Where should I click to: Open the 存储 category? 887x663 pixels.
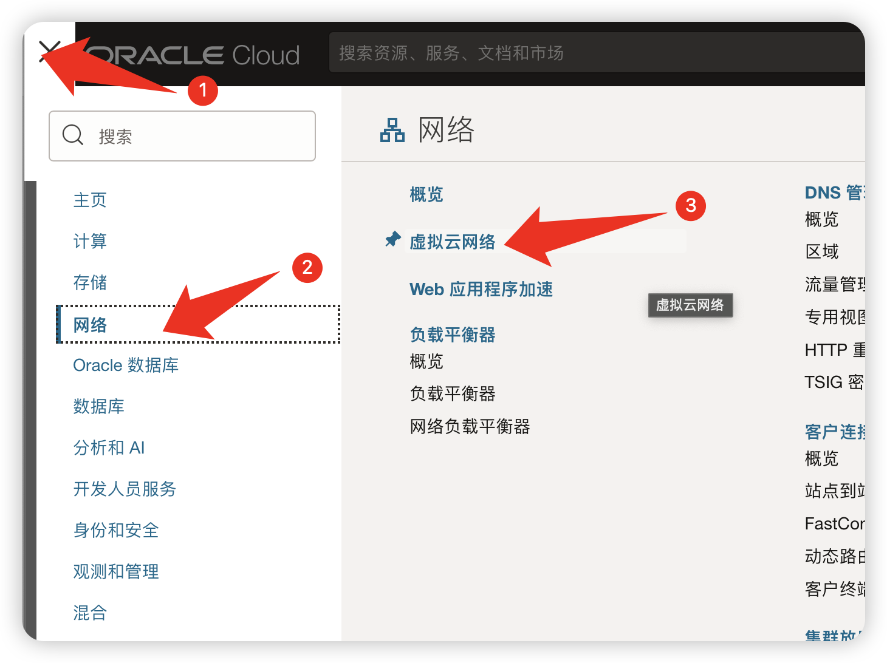(89, 282)
